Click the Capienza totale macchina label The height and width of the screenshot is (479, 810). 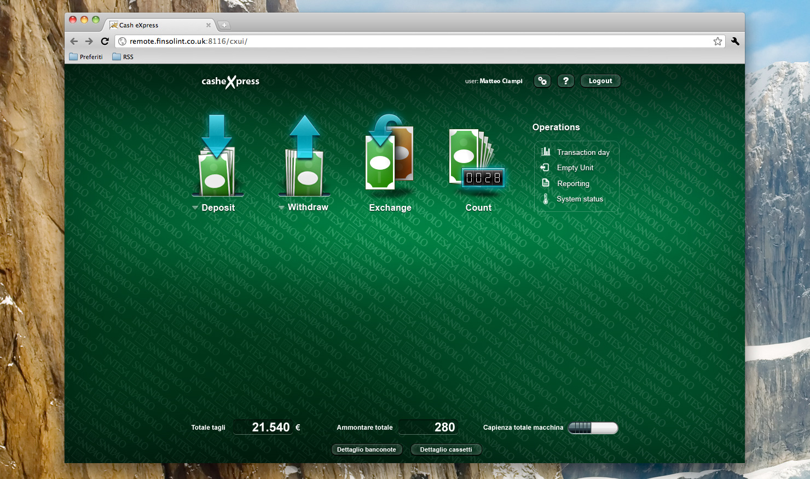(x=523, y=428)
